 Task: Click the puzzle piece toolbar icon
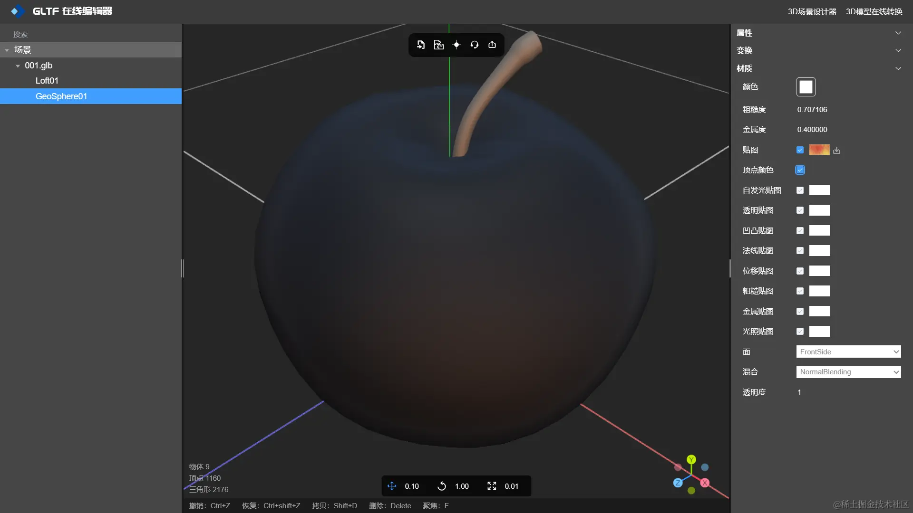pyautogui.click(x=438, y=45)
